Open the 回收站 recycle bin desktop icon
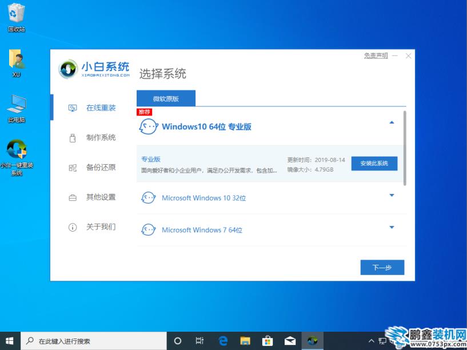Screen dimensions: 467x350 click(17, 17)
